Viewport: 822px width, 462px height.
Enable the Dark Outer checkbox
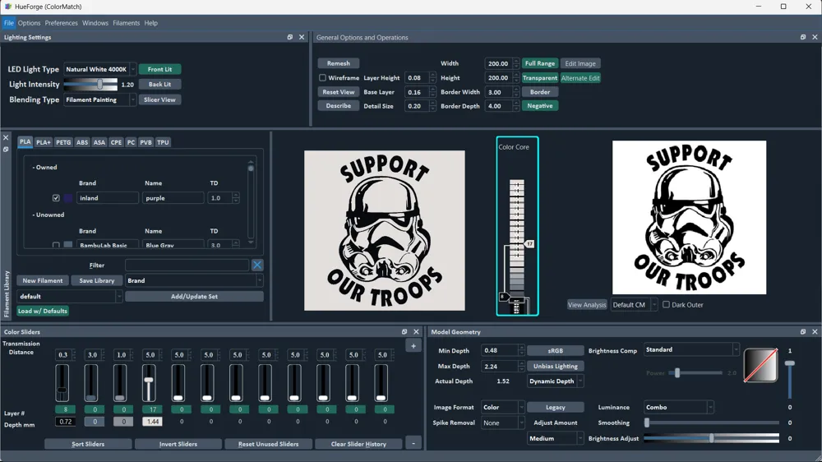667,305
